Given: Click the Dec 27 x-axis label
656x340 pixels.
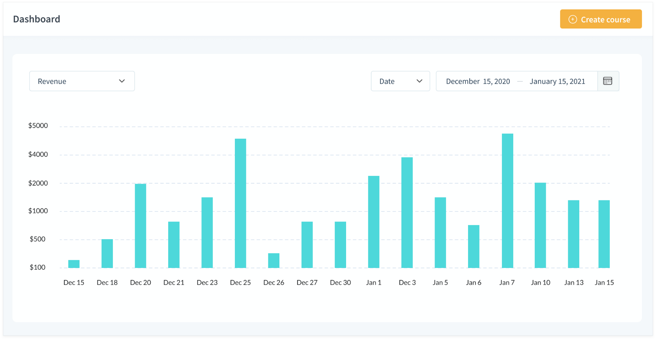Looking at the screenshot, I should 307,282.
